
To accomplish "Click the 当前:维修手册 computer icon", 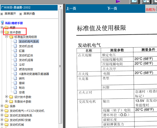I will coord(2,23).
